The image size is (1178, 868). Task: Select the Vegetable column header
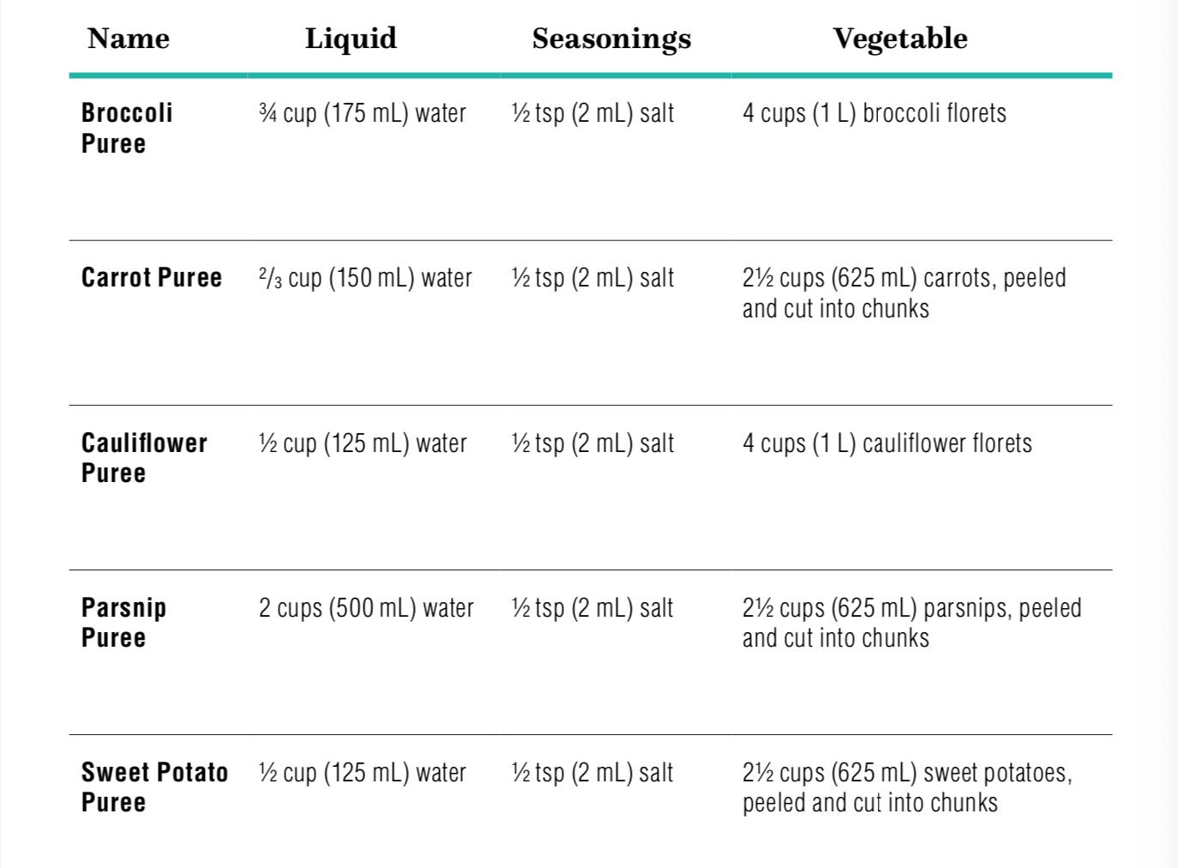[x=900, y=39]
